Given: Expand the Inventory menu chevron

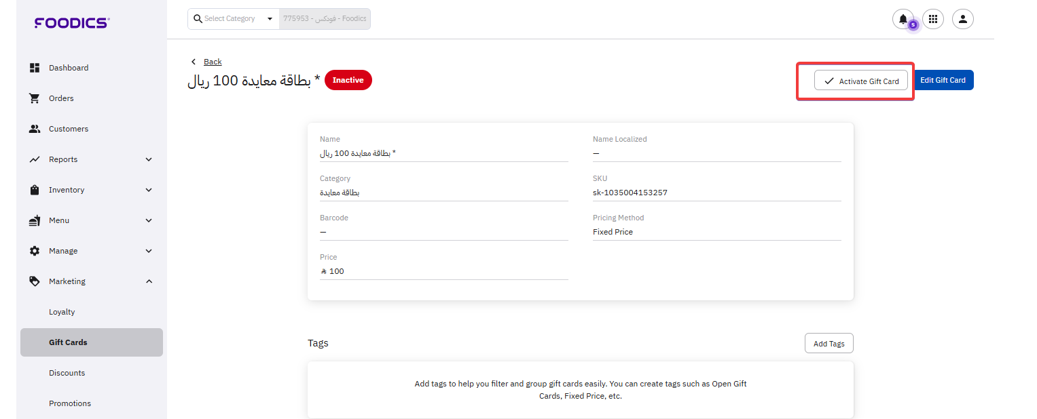Looking at the screenshot, I should click(149, 190).
